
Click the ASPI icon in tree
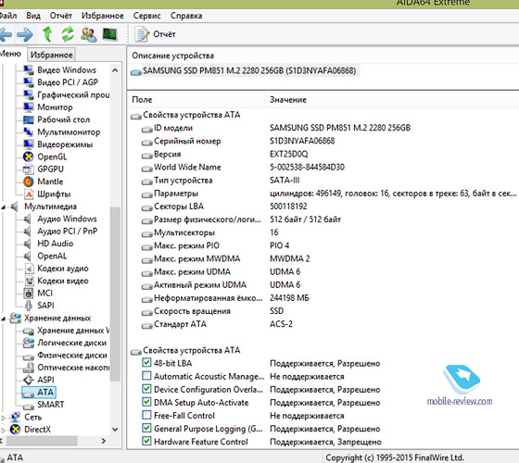29,380
